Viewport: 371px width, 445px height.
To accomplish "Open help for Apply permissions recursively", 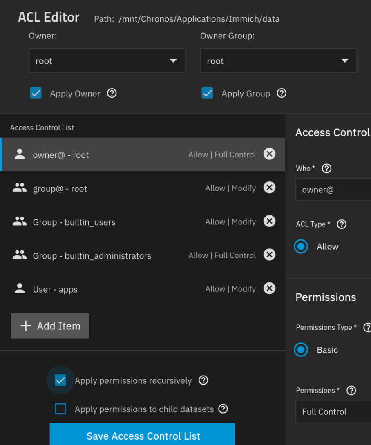I will coord(203,380).
